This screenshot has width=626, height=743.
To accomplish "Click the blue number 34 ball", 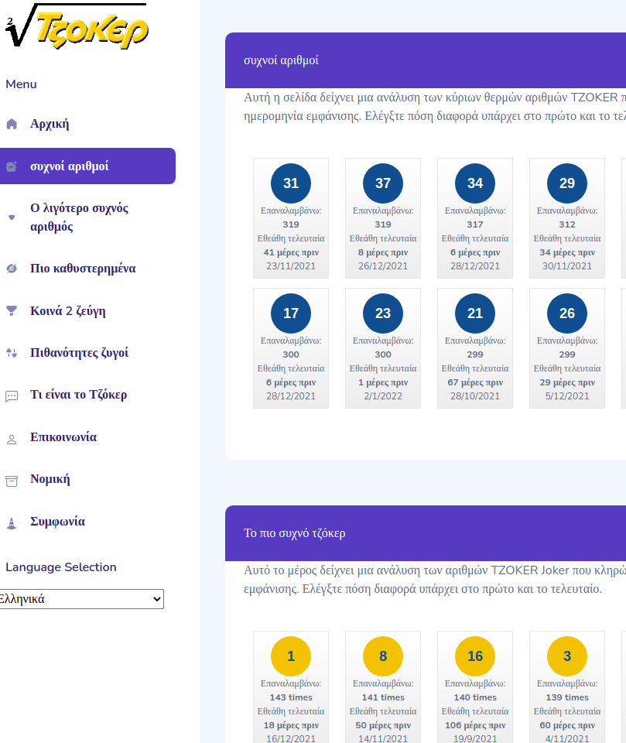I will (x=475, y=183).
